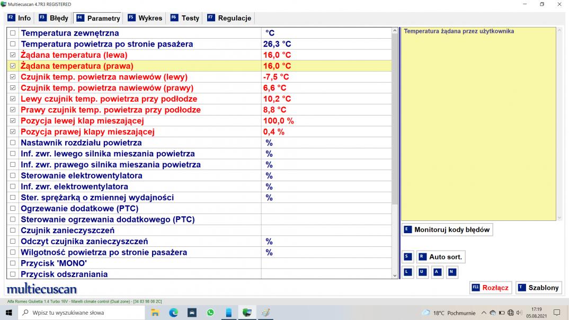The width and height of the screenshot is (569, 320).
Task: Open WhatsApp from the taskbar
Action: [x=210, y=313]
